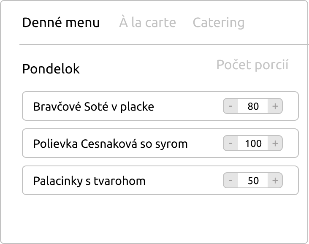This screenshot has height=244, width=309.
Task: Click the portion field showing 80
Action: [x=253, y=106]
